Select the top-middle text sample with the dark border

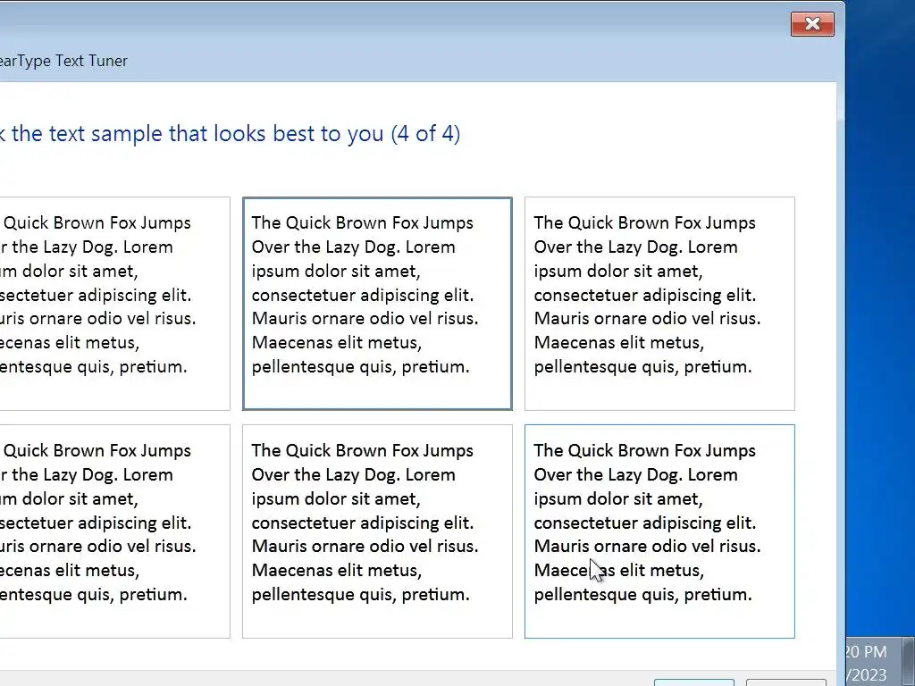[x=377, y=303]
